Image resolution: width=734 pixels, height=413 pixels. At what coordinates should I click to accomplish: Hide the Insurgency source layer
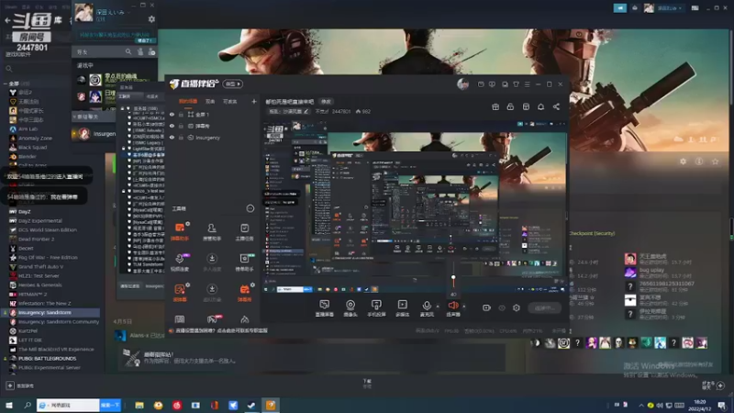click(172, 138)
